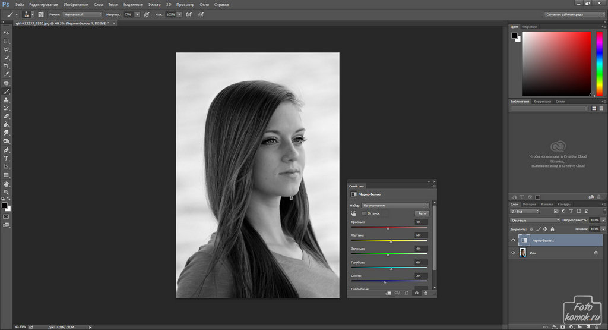Select the Rectangular Marquee tool

pyautogui.click(x=6, y=41)
